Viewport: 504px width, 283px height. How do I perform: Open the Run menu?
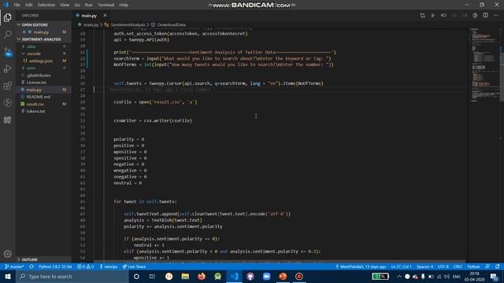click(89, 5)
